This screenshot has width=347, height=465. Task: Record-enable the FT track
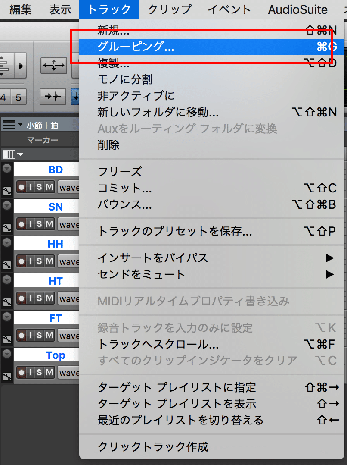[x=22, y=336]
